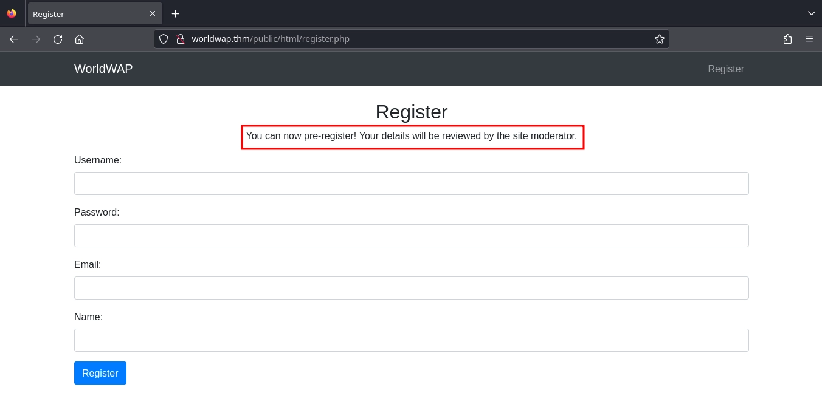Click into the Password field
Screen dimensions: 822x404
[x=411, y=236]
